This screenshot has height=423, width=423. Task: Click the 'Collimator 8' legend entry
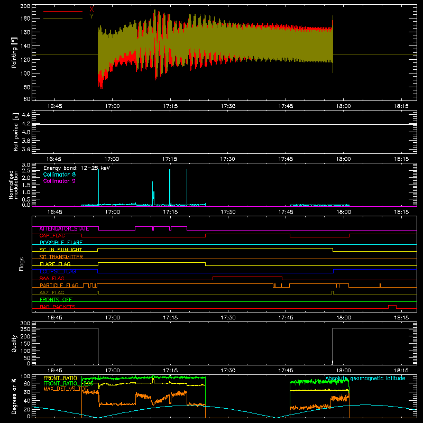59,174
